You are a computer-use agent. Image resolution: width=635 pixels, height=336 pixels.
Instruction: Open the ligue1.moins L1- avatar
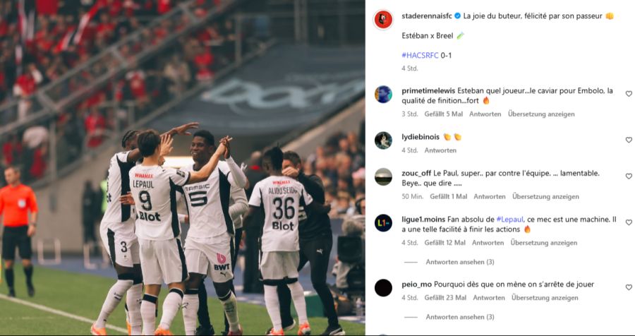383,223
